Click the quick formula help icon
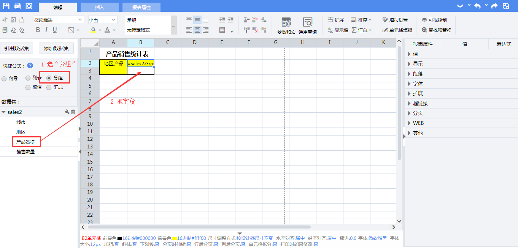 tap(30, 66)
